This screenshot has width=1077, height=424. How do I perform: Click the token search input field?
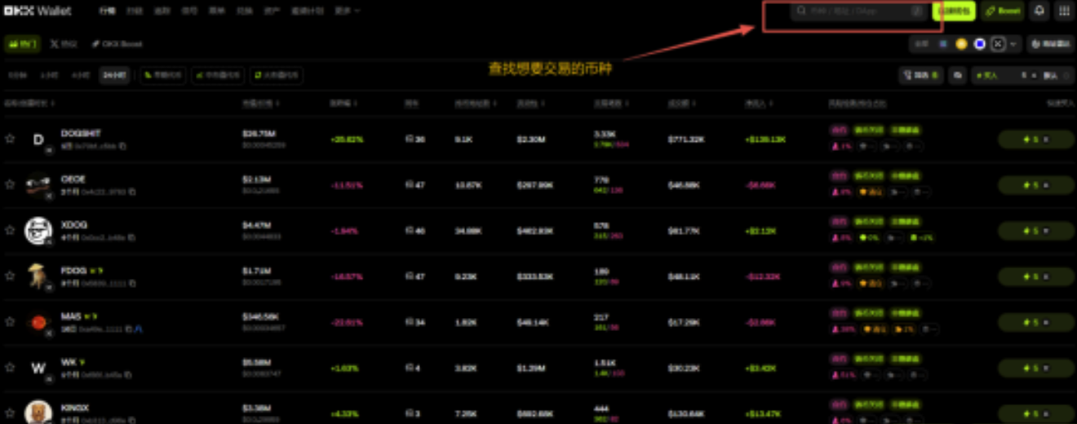coord(853,11)
